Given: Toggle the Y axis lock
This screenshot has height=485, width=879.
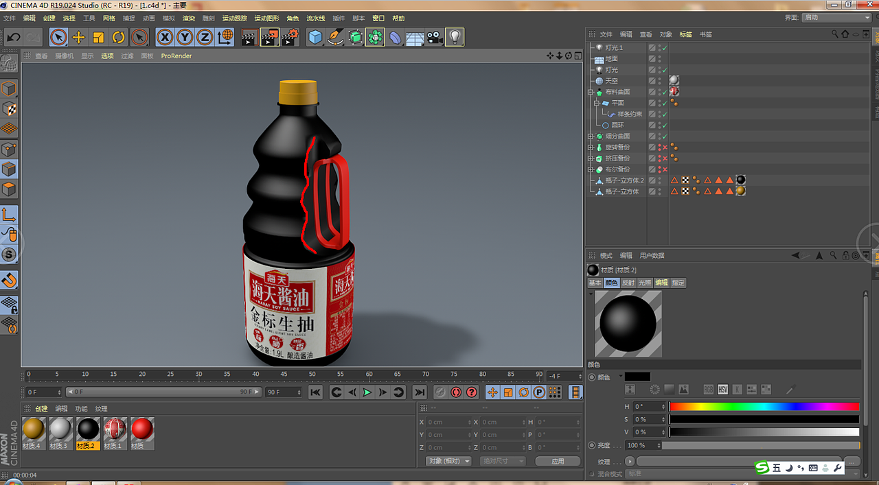Looking at the screenshot, I should [x=185, y=37].
